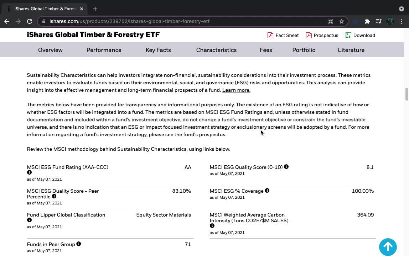Click the tab search arrow at top right
The height and width of the screenshot is (256, 409).
[x=402, y=9]
